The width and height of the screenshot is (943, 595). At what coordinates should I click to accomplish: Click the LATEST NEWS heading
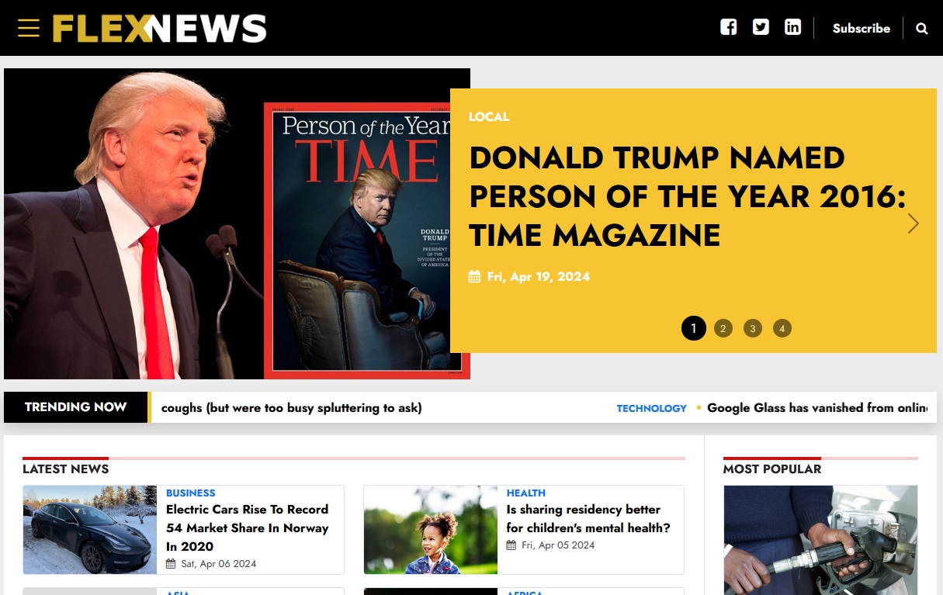(65, 469)
